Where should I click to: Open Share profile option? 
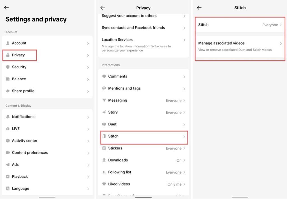(x=47, y=91)
